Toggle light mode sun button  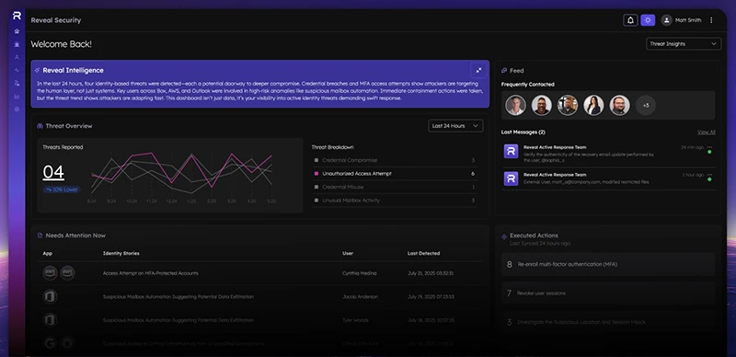tap(648, 20)
